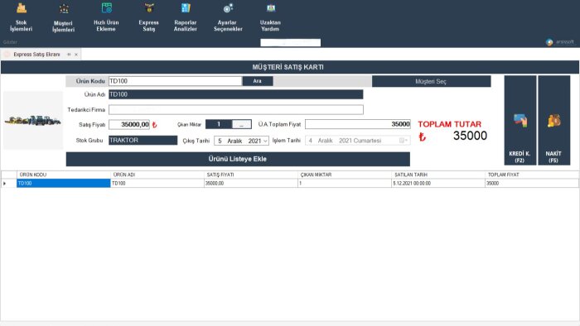Pin the Express Satış Ekranı tab
The image size is (580, 326).
pos(69,55)
